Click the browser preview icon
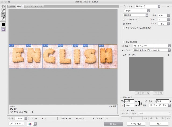Image resolution: width=172 pixels, height=127 pixels. (30, 124)
